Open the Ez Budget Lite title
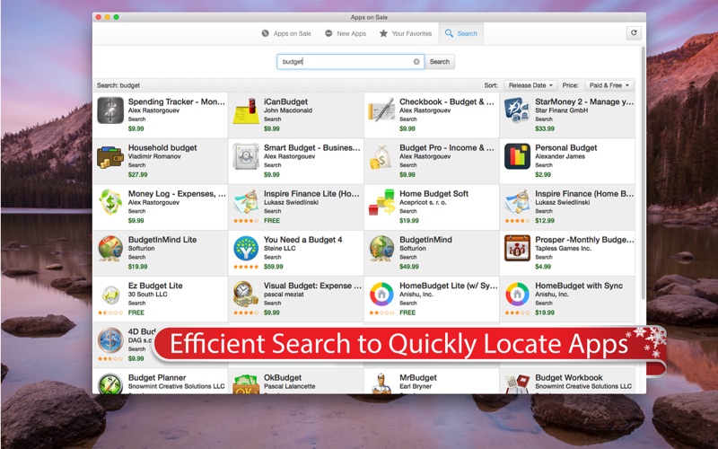 (155, 286)
